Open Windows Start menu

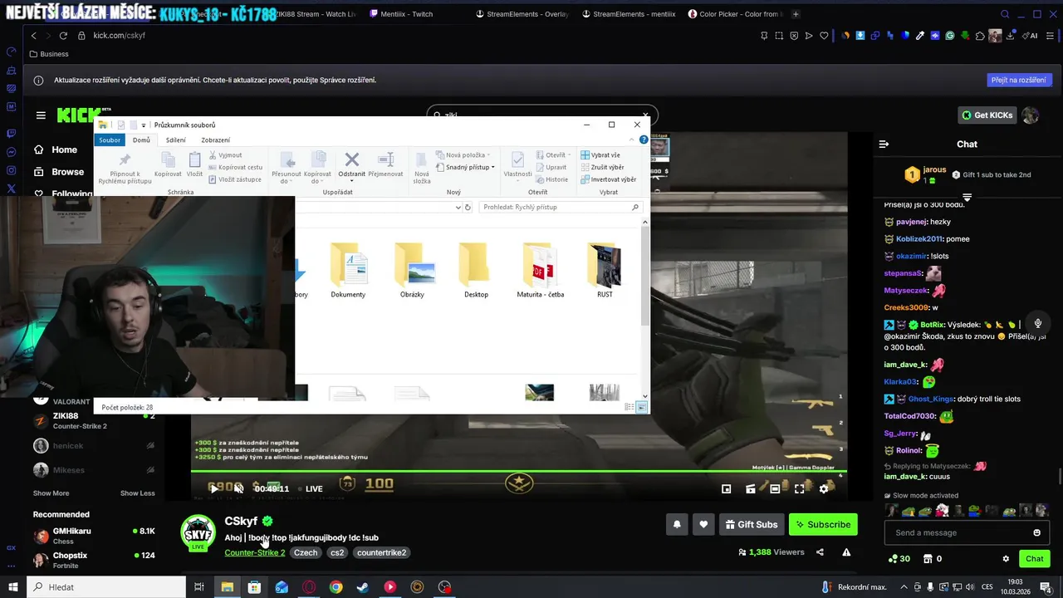pos(13,587)
